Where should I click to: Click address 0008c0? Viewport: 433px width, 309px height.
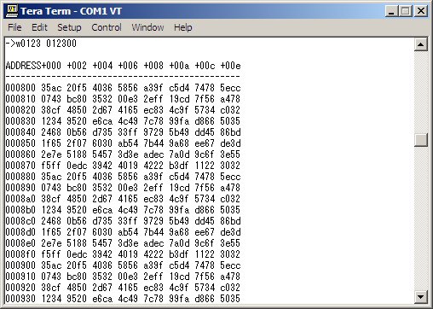coord(20,221)
